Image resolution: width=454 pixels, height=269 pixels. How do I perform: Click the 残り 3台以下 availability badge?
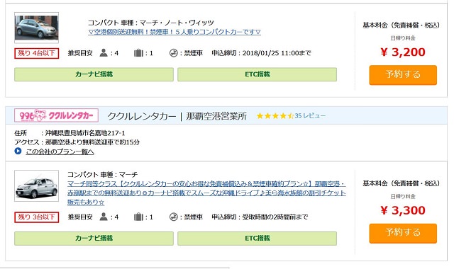click(36, 217)
